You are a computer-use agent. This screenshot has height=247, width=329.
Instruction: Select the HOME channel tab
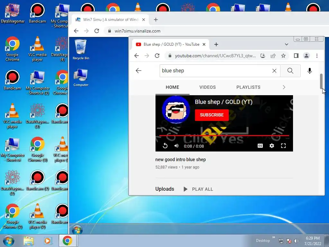(173, 87)
